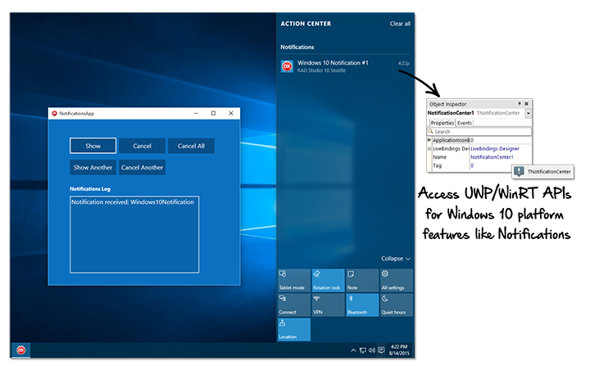Close the NotificationsApp window
The height and width of the screenshot is (366, 590).
tap(231, 113)
